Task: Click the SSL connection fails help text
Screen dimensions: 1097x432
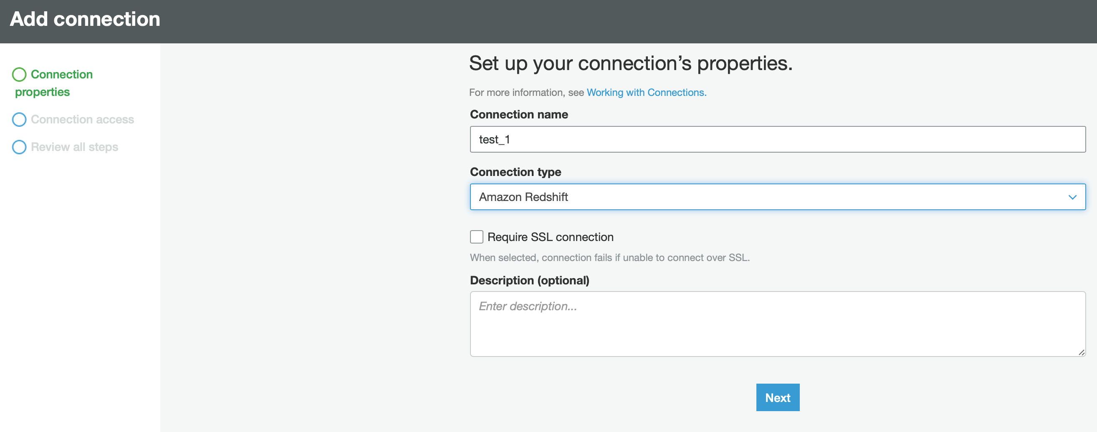Action: [x=609, y=258]
